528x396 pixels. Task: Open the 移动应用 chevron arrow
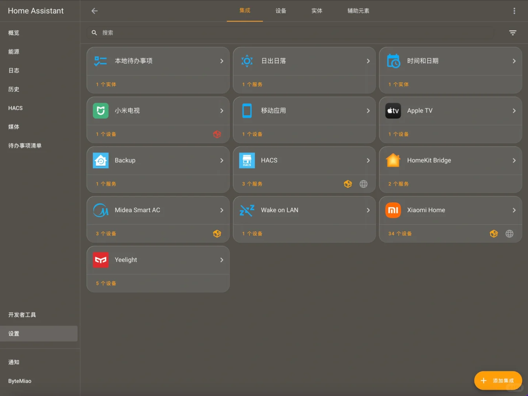(x=368, y=111)
